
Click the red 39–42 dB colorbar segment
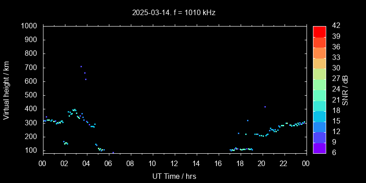(x=319, y=32)
